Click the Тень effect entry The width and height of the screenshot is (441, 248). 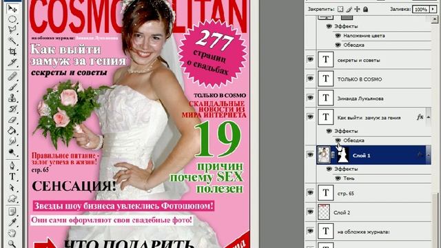(349, 178)
